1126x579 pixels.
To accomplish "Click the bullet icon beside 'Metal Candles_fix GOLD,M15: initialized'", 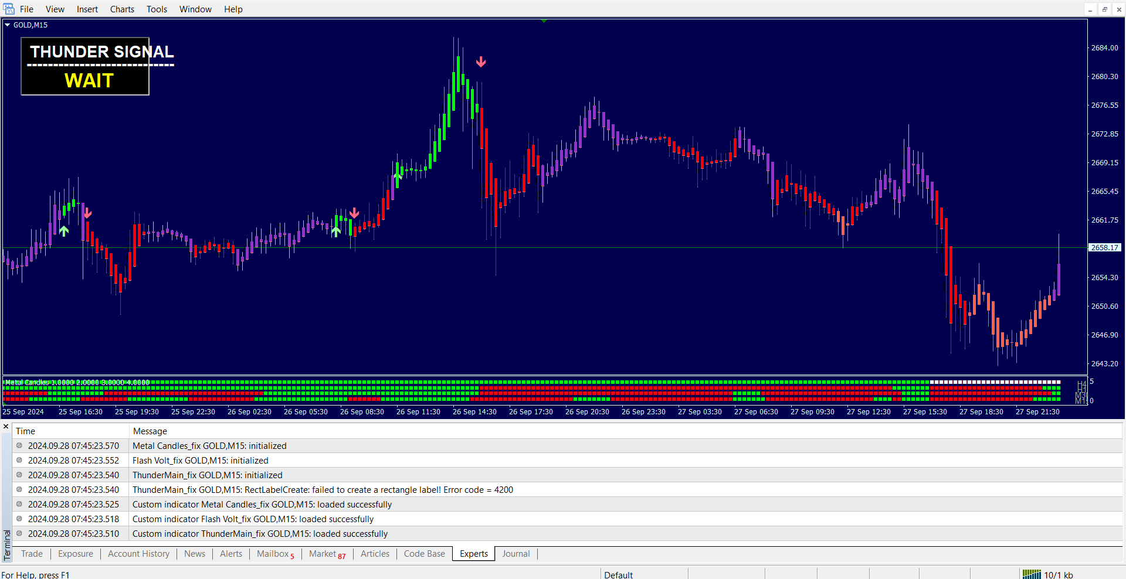I will click(19, 445).
